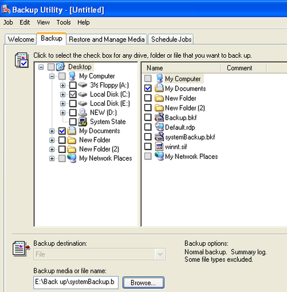Click the My Network Places icon in list
The width and height of the screenshot is (287, 292).
(159, 156)
